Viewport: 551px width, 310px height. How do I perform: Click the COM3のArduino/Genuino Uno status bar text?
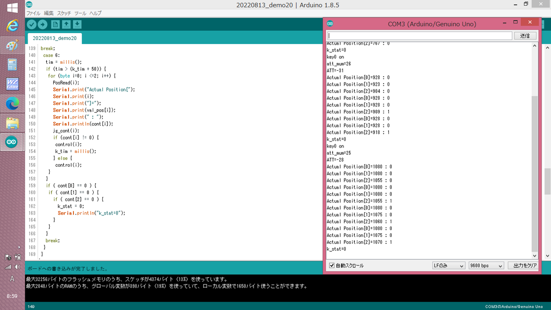(514, 306)
